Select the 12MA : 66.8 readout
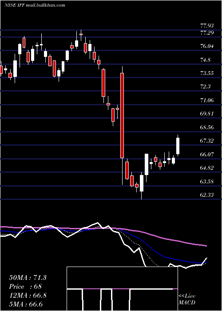222x311 pixels. 28,295
